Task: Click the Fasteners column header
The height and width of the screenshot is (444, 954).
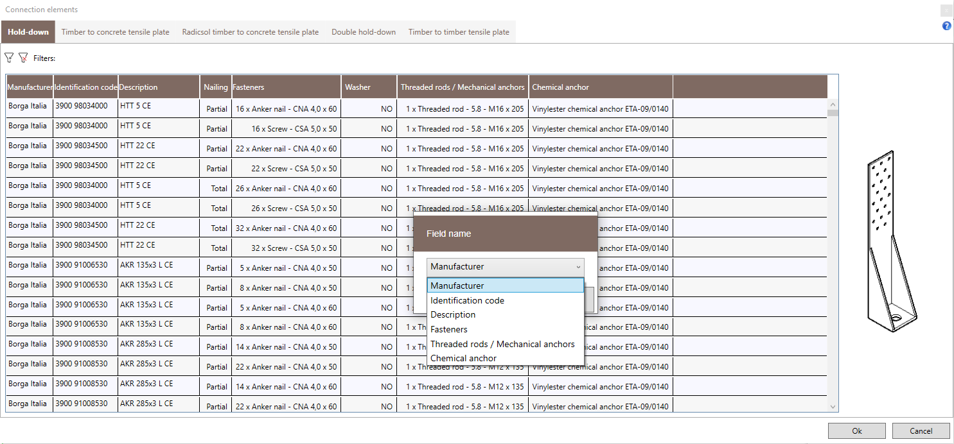Action: (287, 87)
